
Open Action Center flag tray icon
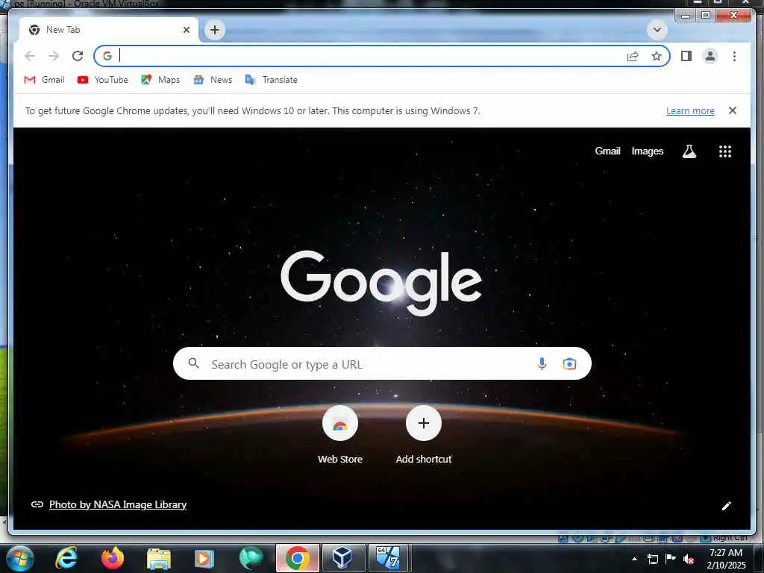671,558
